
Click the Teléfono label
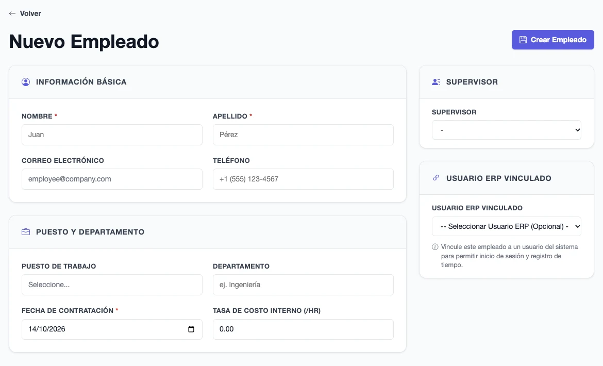(x=231, y=160)
